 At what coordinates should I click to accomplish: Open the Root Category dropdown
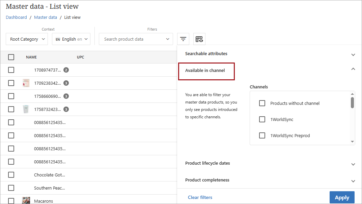pyautogui.click(x=27, y=39)
